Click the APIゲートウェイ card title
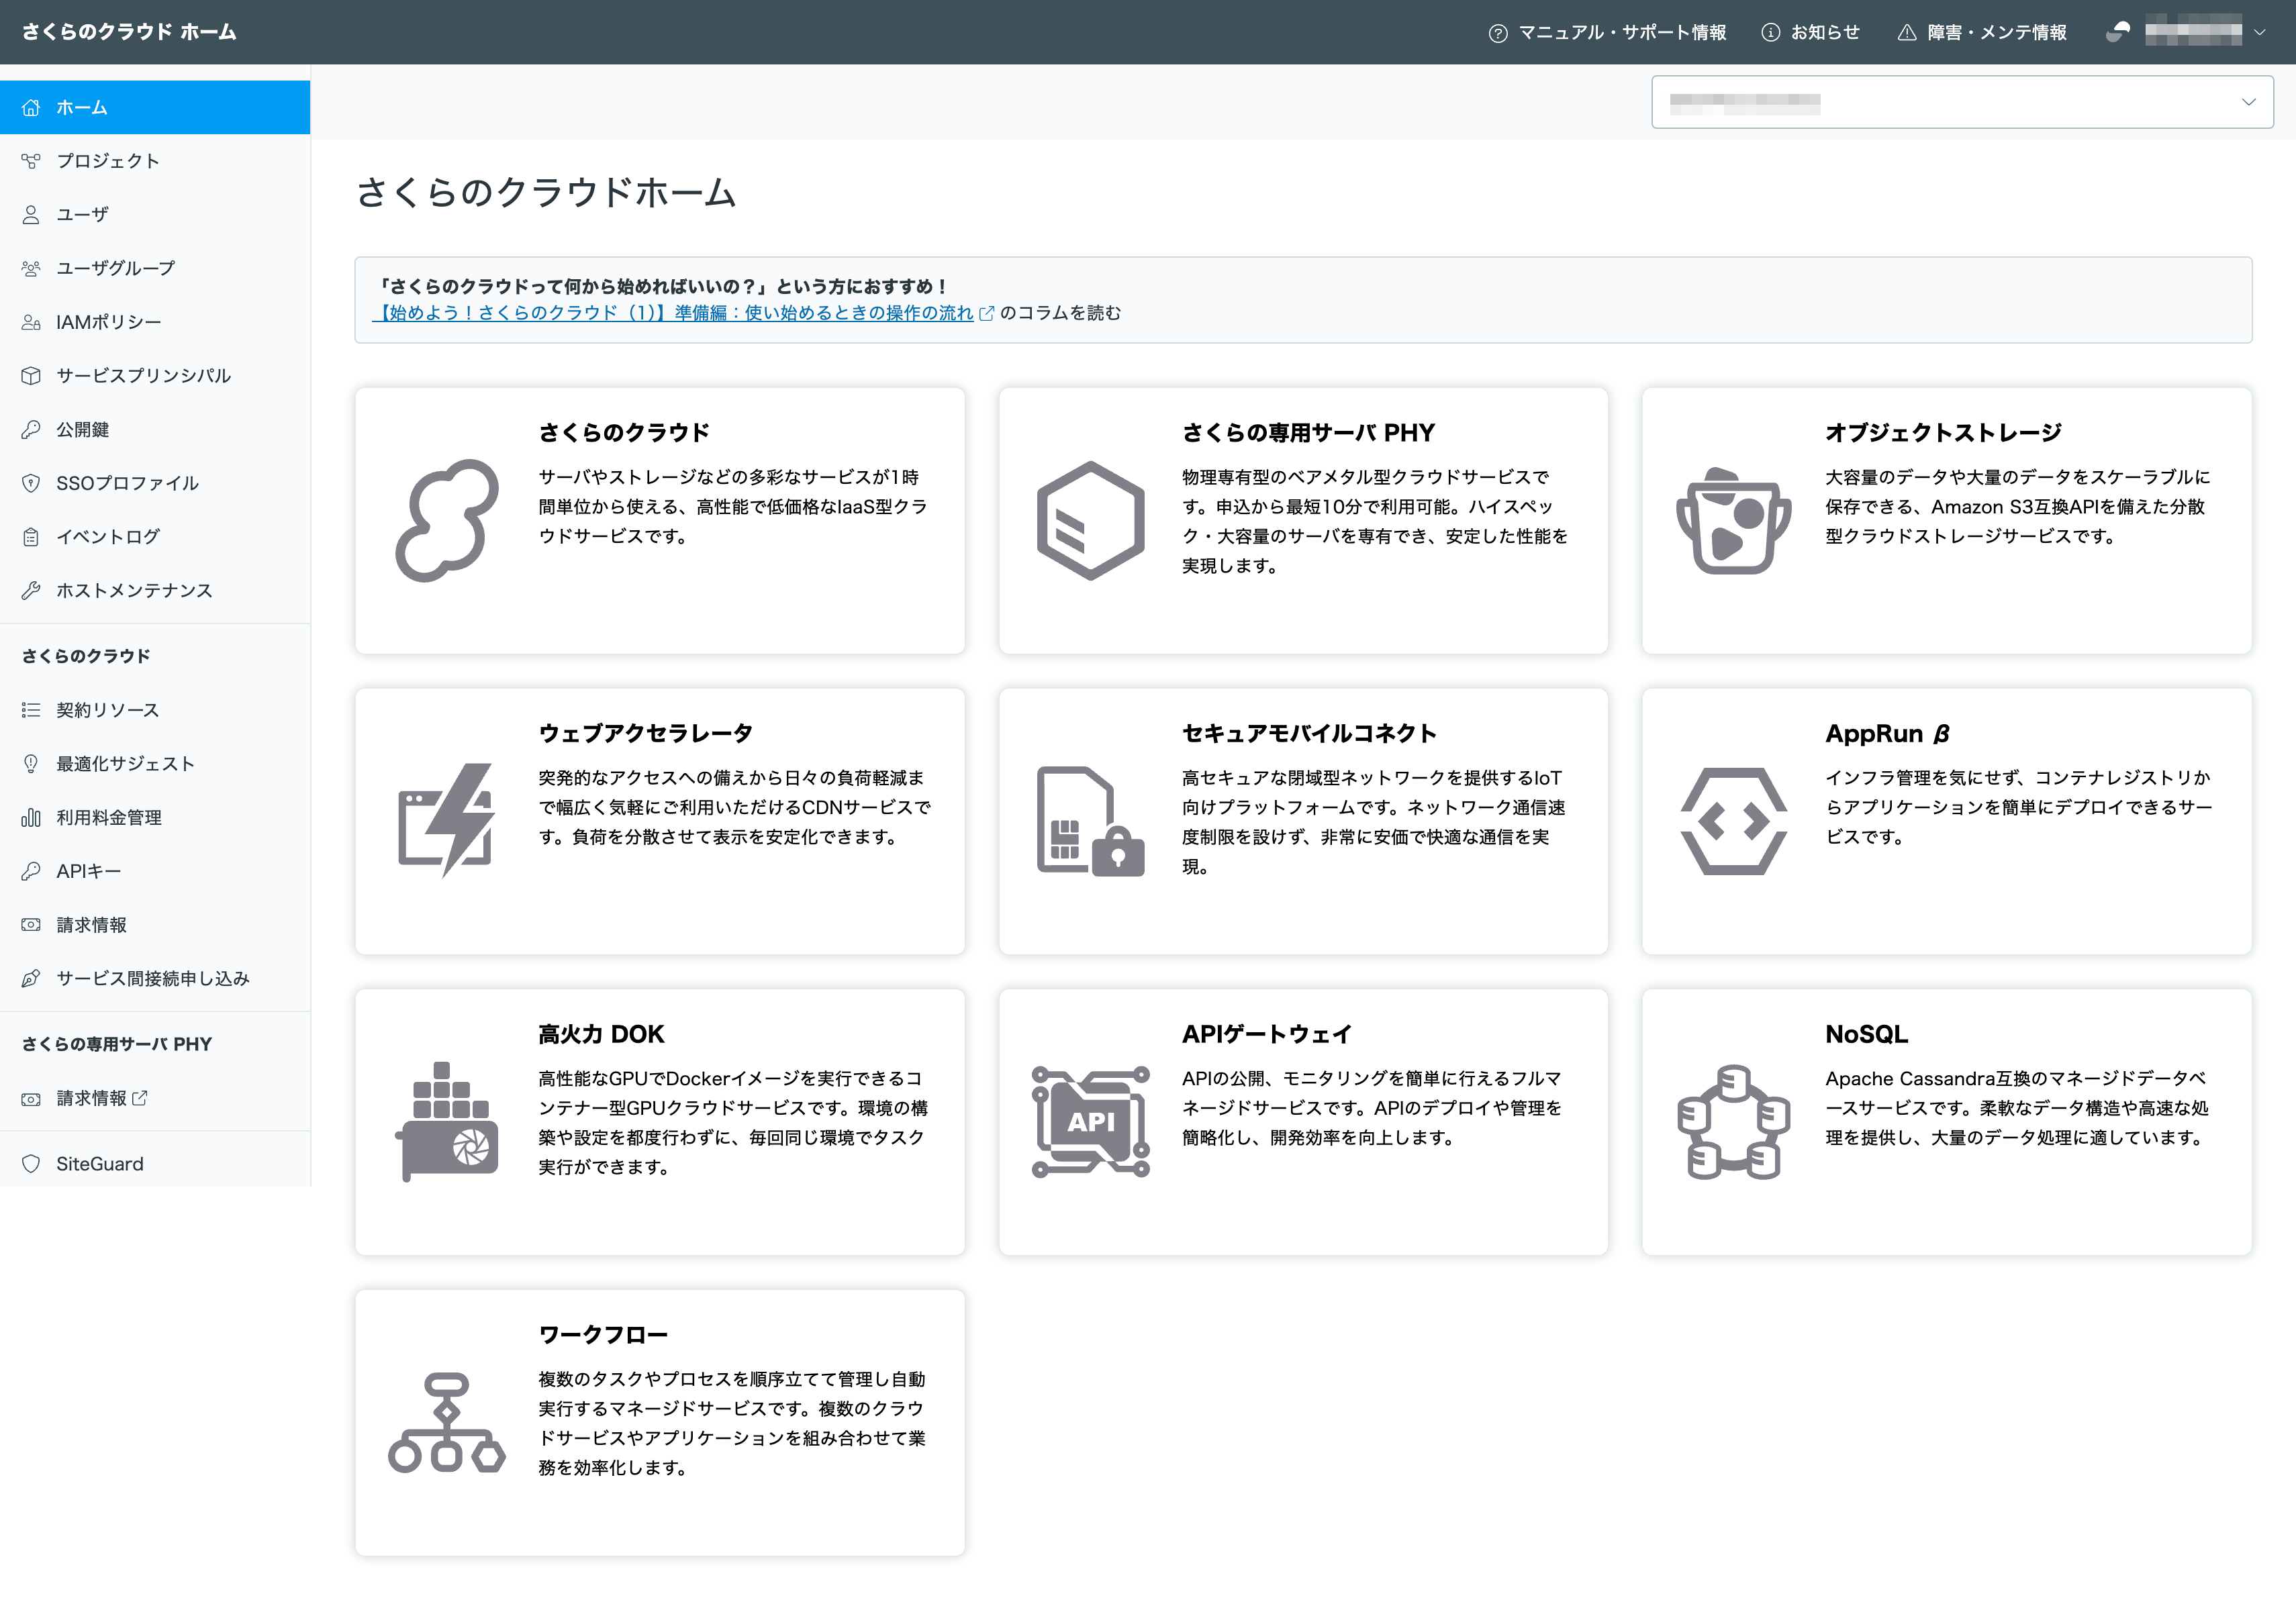Viewport: 2296px width, 1600px height. click(x=1266, y=1034)
